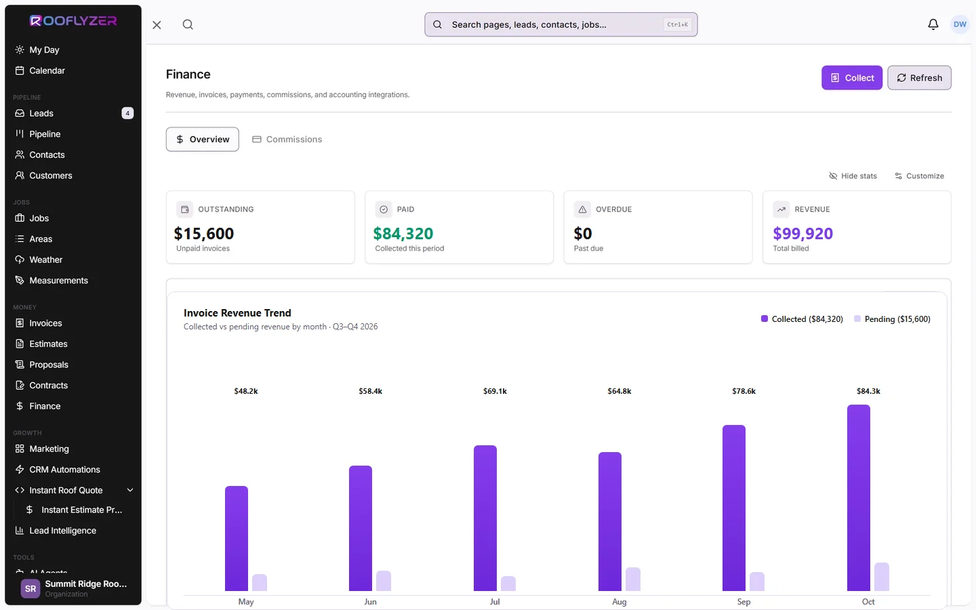Screen dimensions: 976x610
Task: Focus the search pages, leads, contacts field
Action: click(561, 24)
